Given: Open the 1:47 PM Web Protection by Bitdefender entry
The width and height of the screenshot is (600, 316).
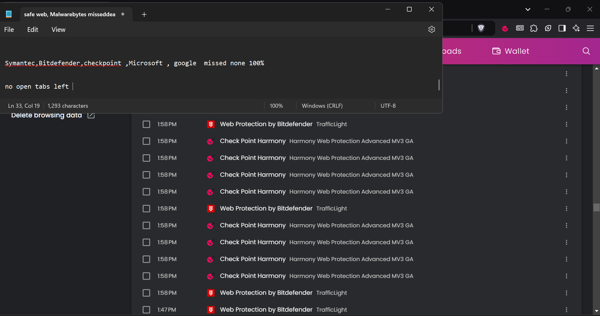Looking at the screenshot, I should tap(266, 310).
